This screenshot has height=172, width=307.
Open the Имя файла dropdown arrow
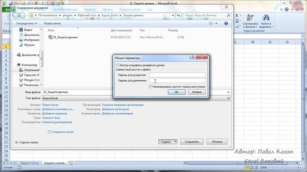pos(228,92)
